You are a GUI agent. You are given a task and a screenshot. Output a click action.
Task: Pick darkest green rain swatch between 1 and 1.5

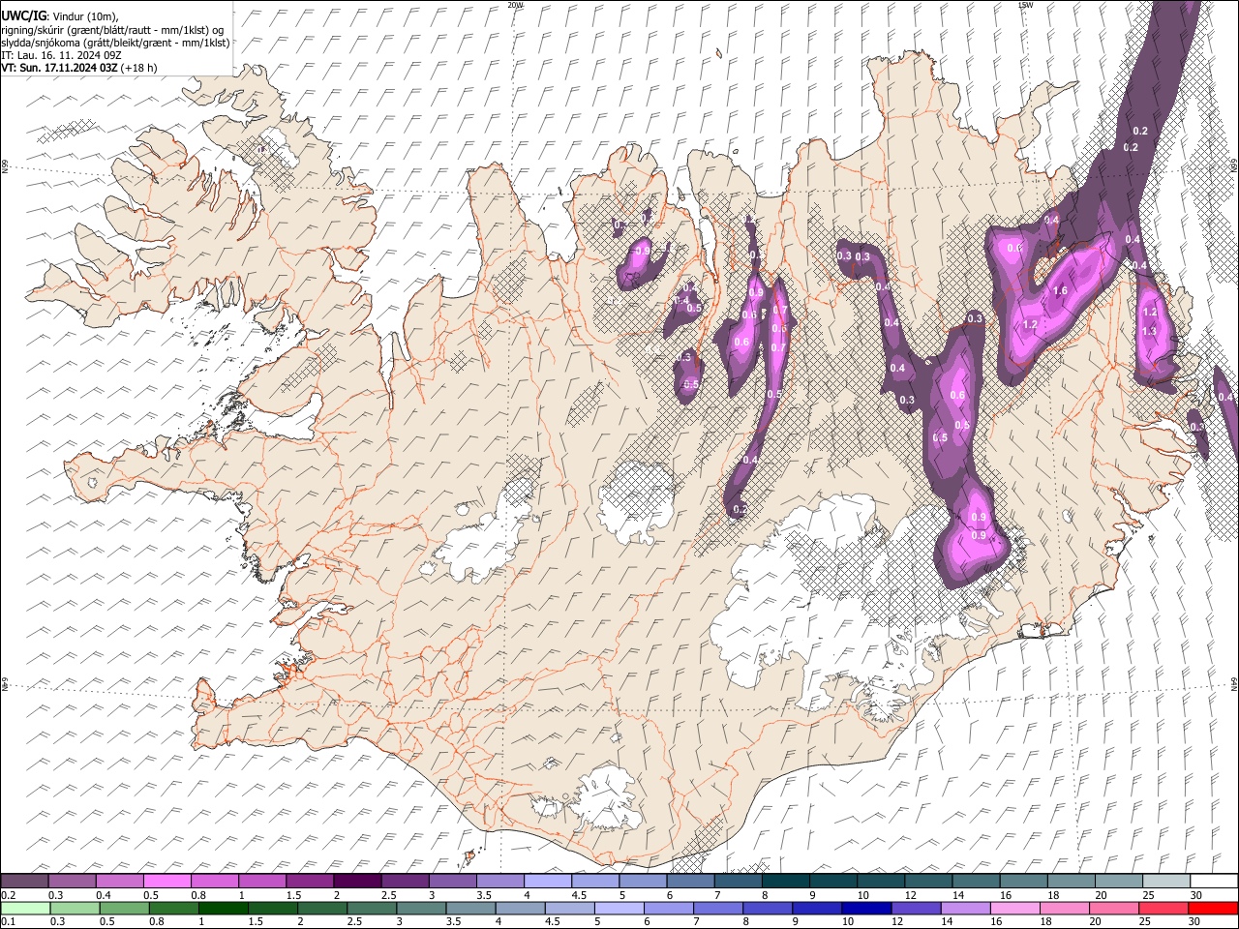[223, 908]
